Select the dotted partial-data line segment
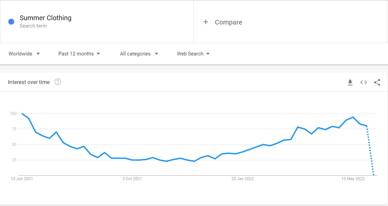This screenshot has width=388, height=206. tap(370, 151)
